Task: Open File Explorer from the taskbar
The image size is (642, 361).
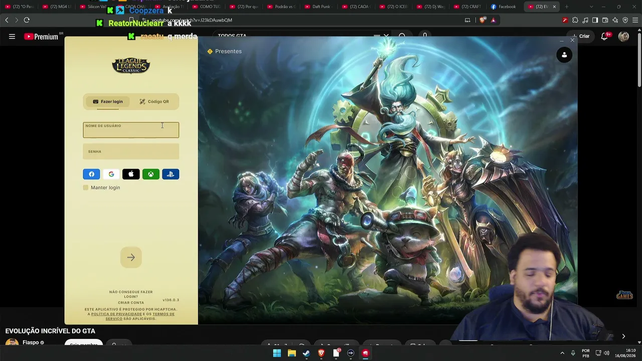Action: point(291,353)
